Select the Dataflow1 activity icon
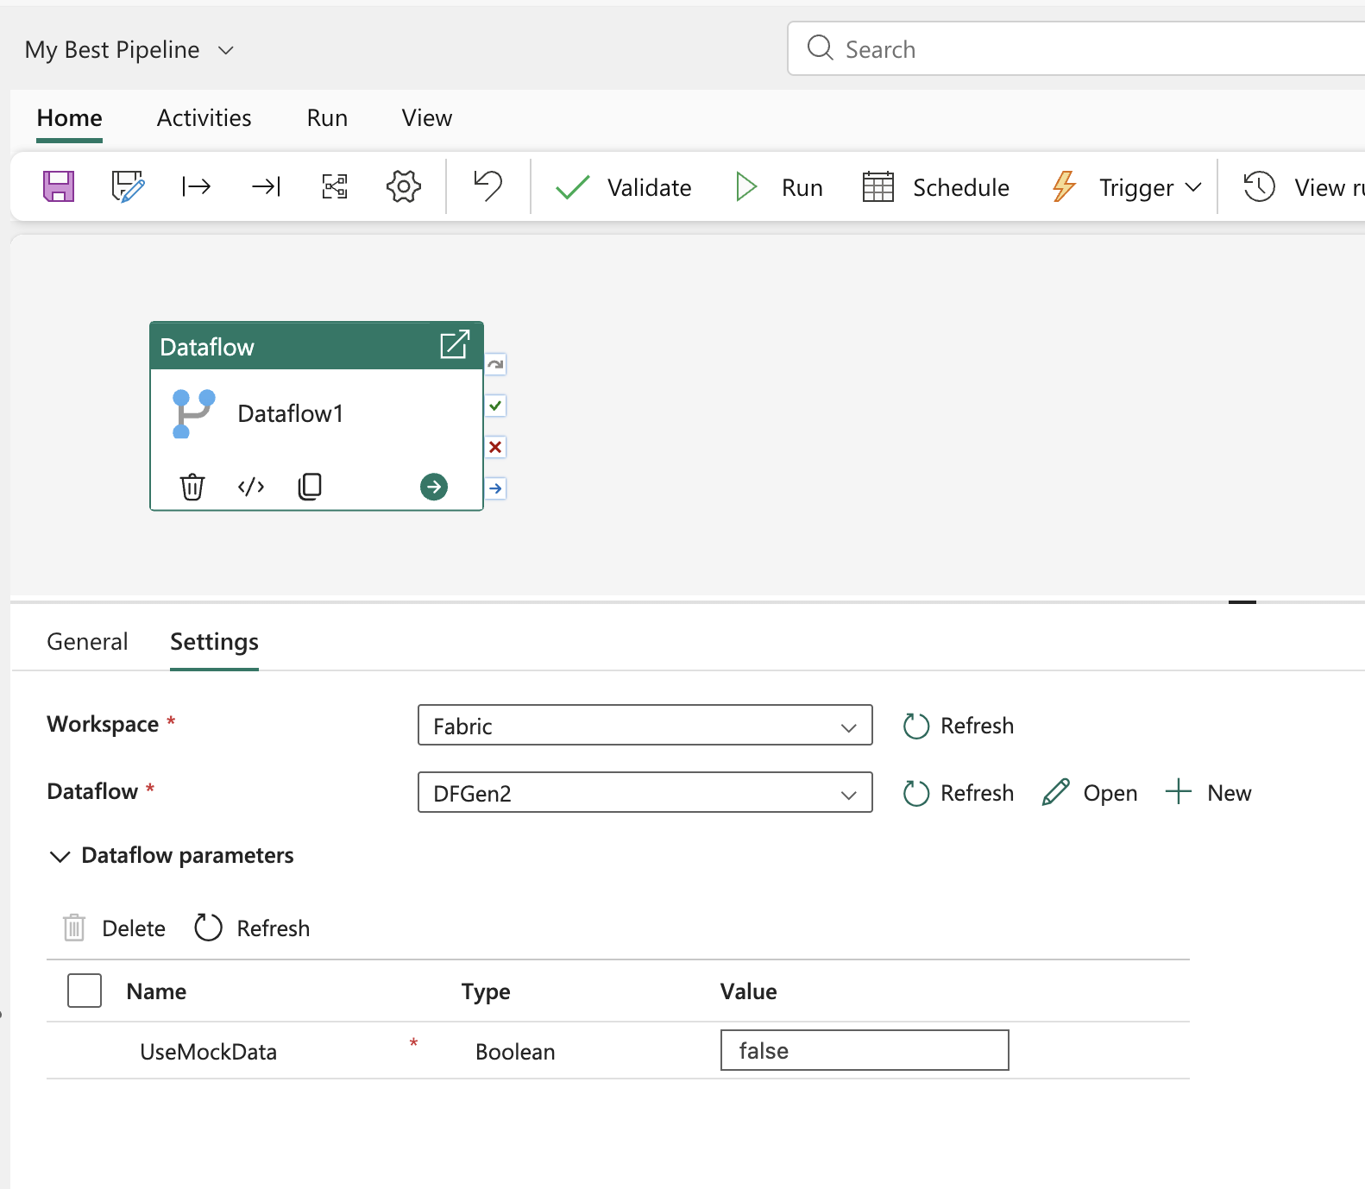 pos(193,414)
